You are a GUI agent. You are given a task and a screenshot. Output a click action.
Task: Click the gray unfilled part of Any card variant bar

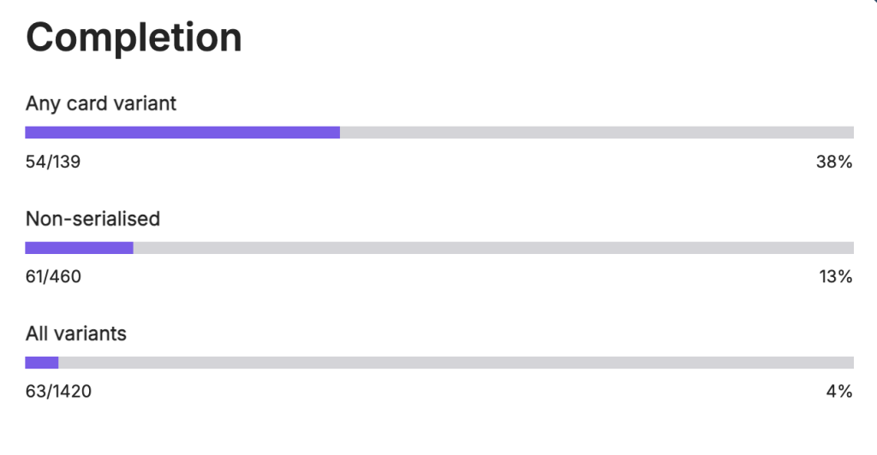(597, 133)
